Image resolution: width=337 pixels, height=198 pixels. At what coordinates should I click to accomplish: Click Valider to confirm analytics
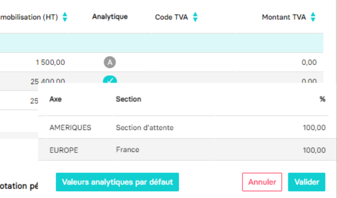(x=307, y=182)
